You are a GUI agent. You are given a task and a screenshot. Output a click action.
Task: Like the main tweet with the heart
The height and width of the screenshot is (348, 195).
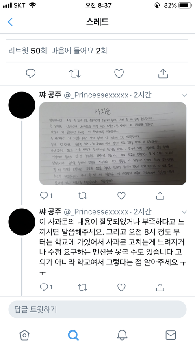click(119, 74)
